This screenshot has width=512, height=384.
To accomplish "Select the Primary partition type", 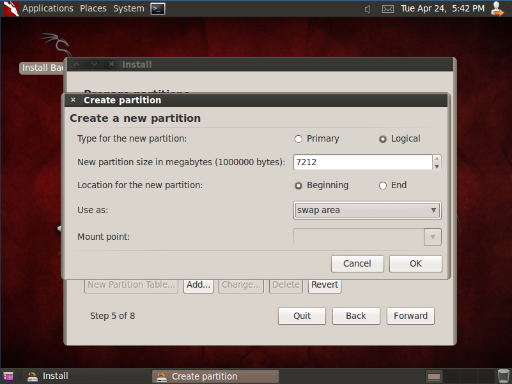I will point(298,138).
